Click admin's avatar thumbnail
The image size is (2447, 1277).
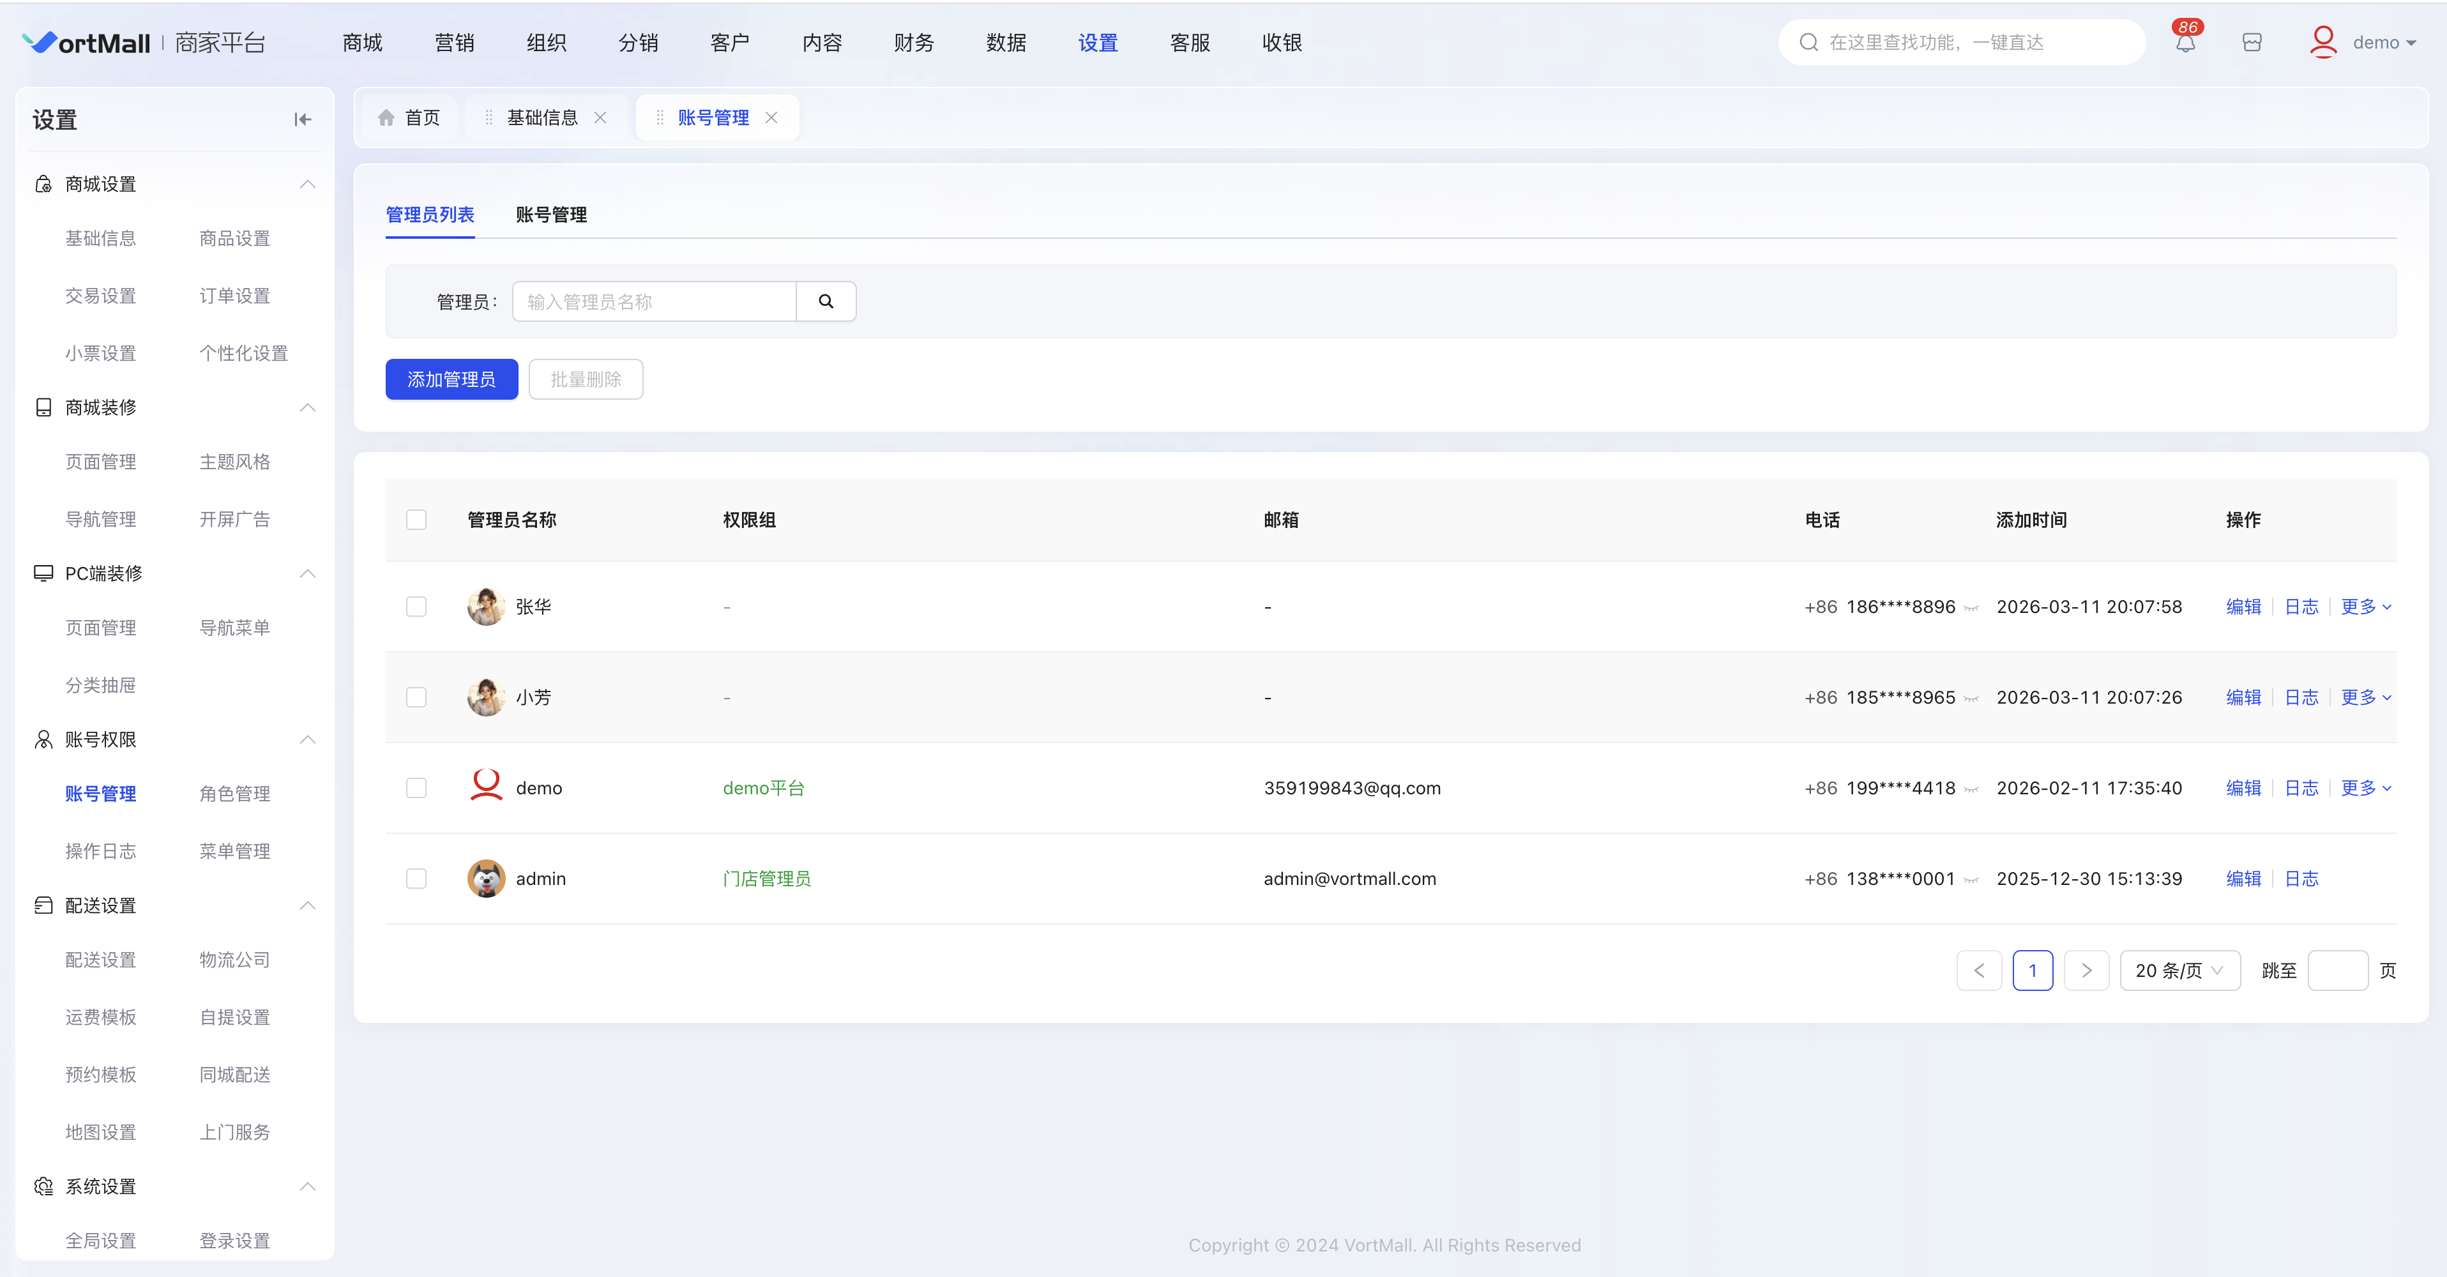[487, 879]
